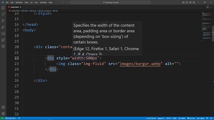Click the img-fluid class value on line 23
214x120 pixels.
94,64
